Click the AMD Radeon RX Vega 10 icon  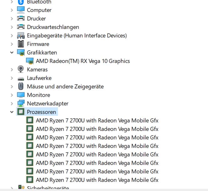pos(30,61)
